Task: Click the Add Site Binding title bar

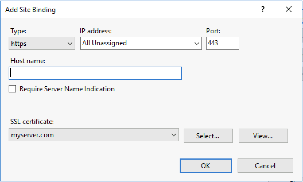Action: [115, 10]
